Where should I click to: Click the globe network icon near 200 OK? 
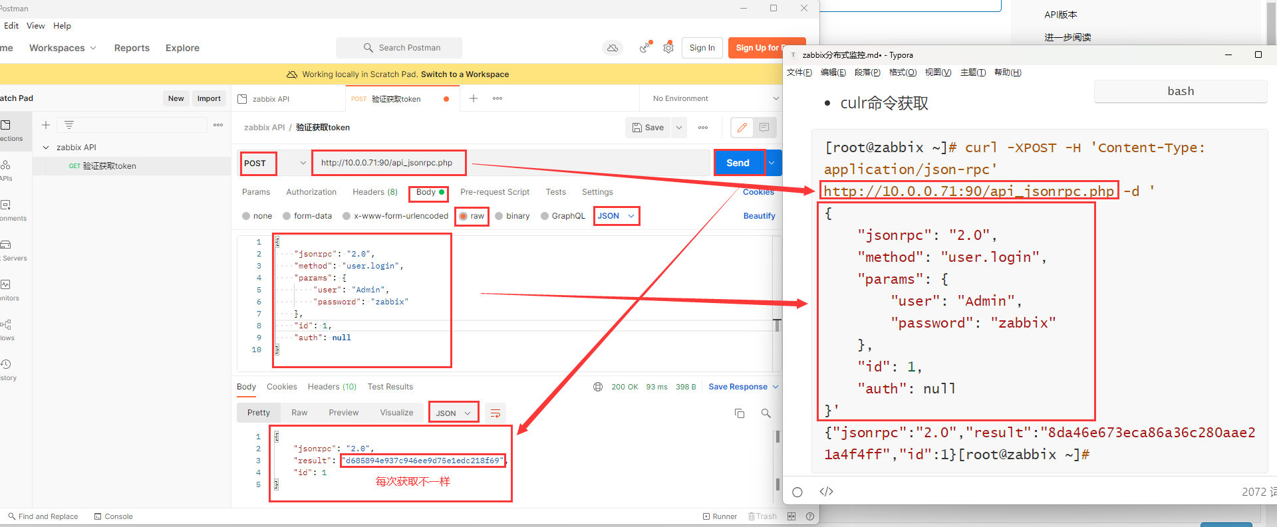[x=598, y=387]
